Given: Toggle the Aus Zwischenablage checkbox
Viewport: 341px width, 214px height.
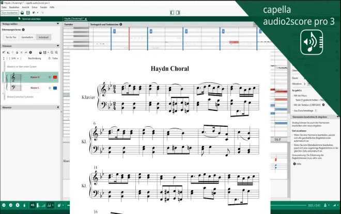Looking at the screenshot, I should click(316, 110).
